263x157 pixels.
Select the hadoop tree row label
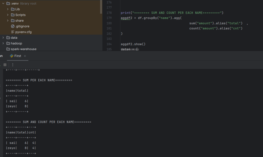click(x=16, y=43)
